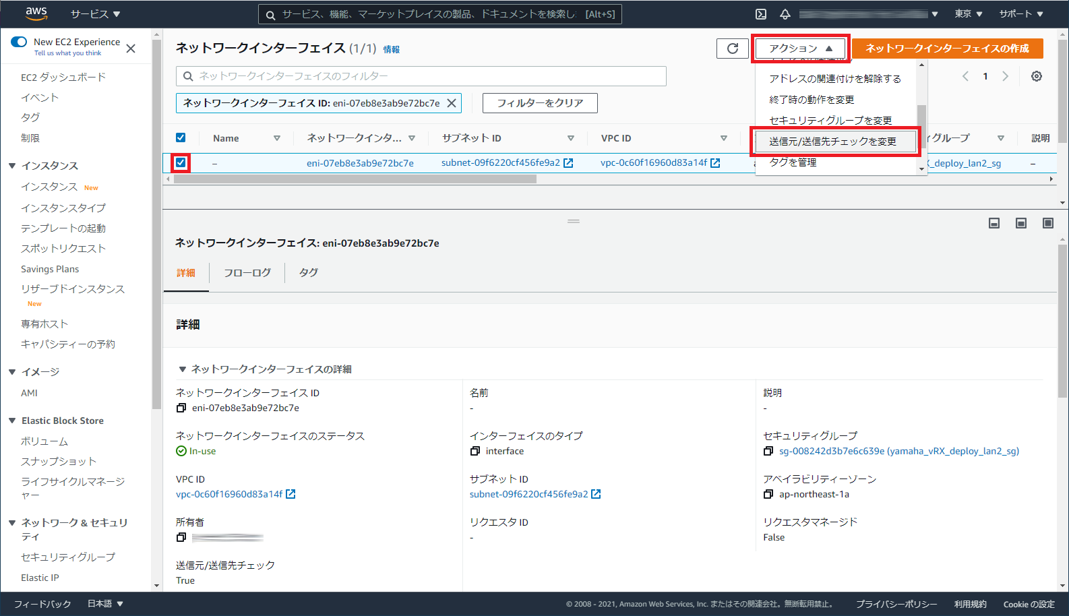Copy the availability zone value

[768, 494]
